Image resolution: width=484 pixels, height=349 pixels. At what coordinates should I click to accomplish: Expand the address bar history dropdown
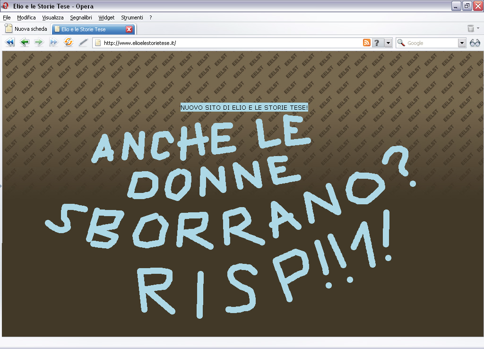[x=389, y=43]
